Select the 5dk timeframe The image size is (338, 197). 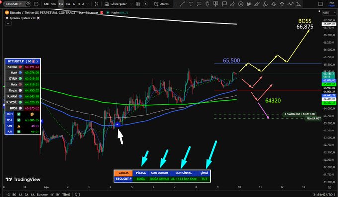point(54,4)
